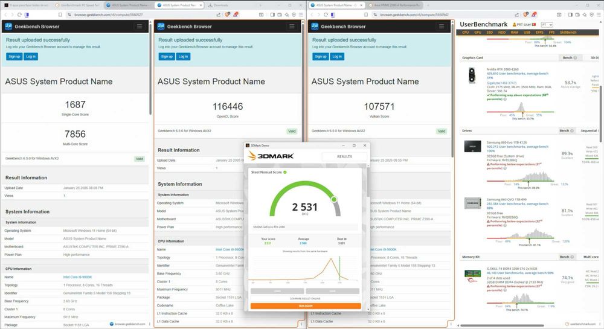The width and height of the screenshot is (604, 329).
Task: Click Brave shields icon in left address bar
Action: (x=227, y=14)
